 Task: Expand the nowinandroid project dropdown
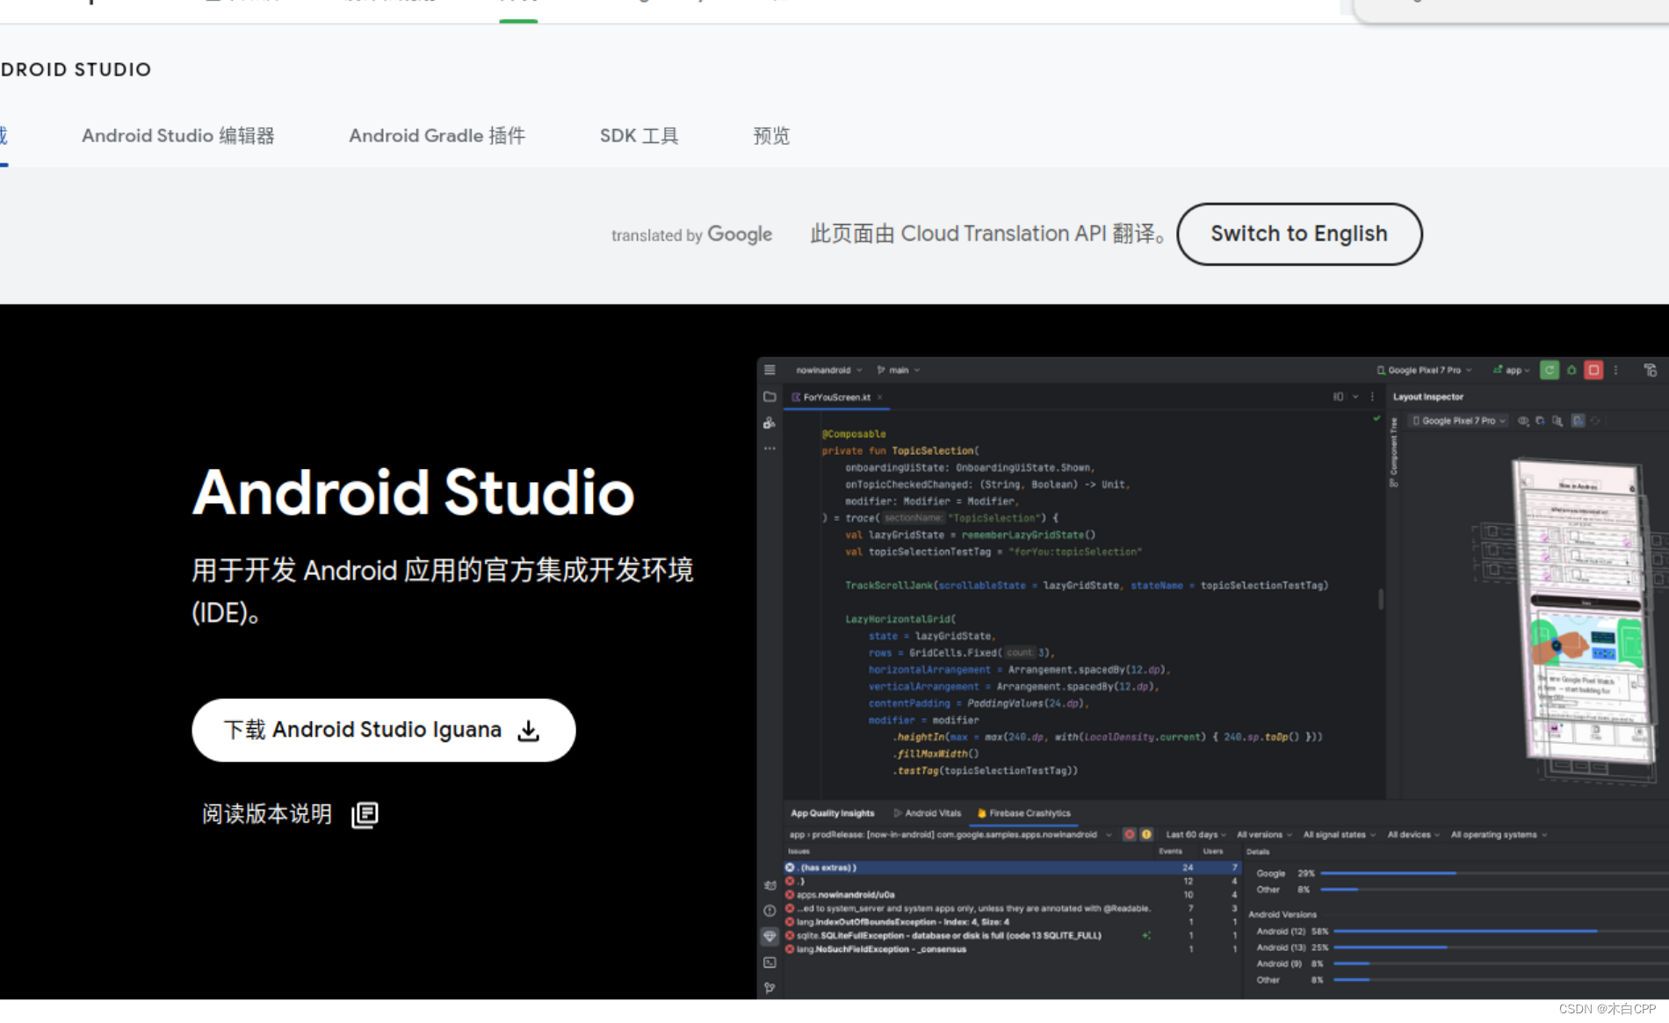(829, 370)
